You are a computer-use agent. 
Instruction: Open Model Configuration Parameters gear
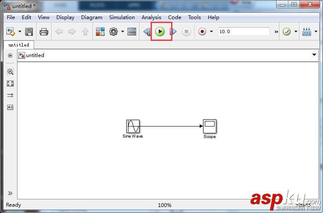click(x=113, y=32)
